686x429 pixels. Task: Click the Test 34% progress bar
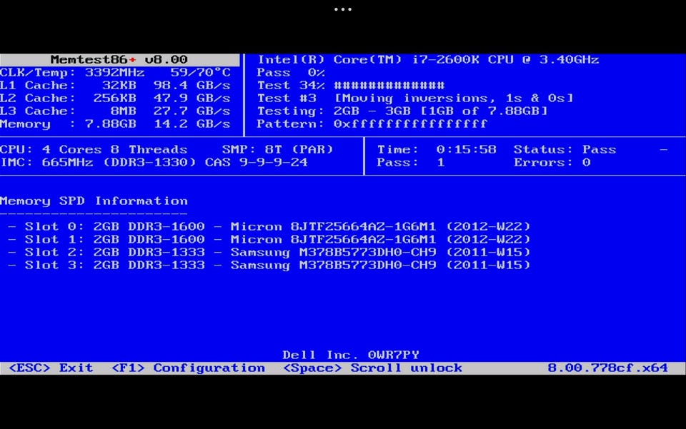351,85
